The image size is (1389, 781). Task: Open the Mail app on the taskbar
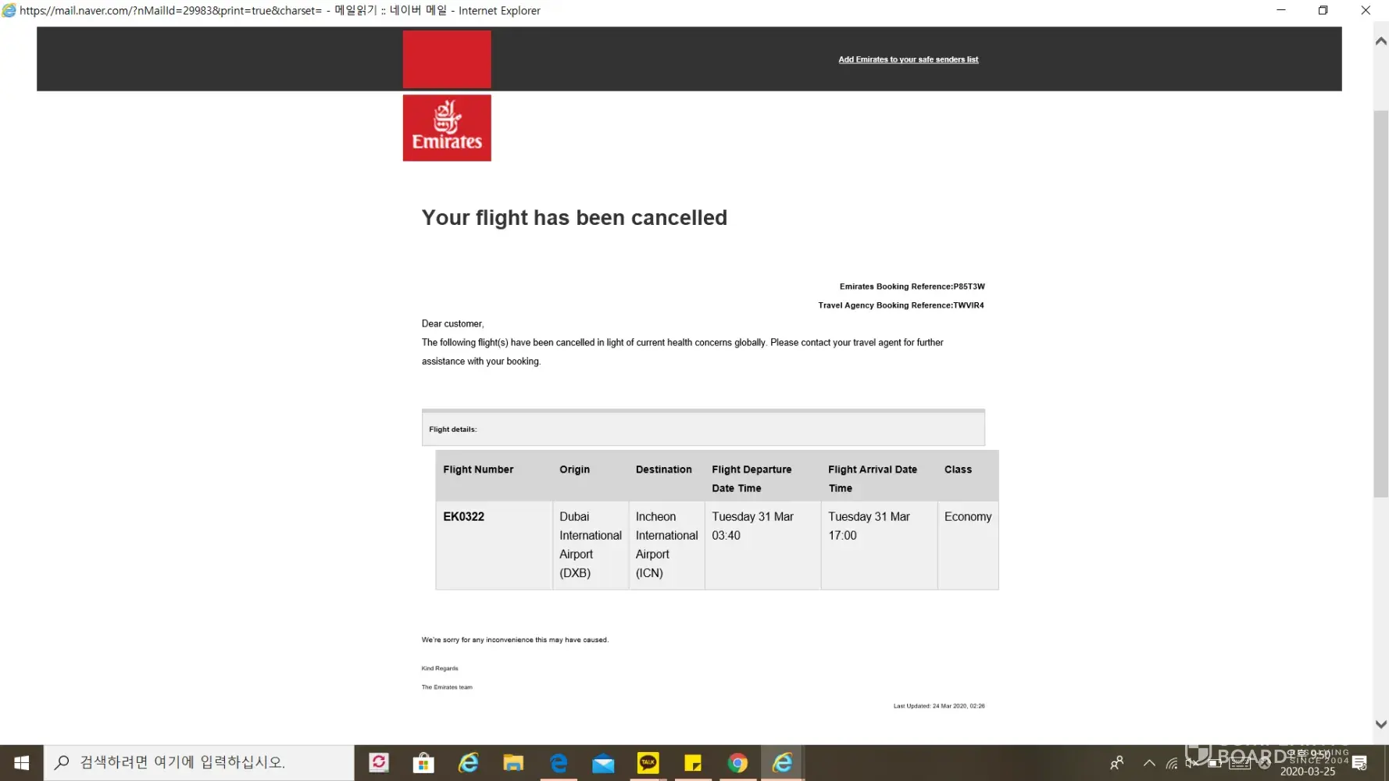(x=603, y=762)
